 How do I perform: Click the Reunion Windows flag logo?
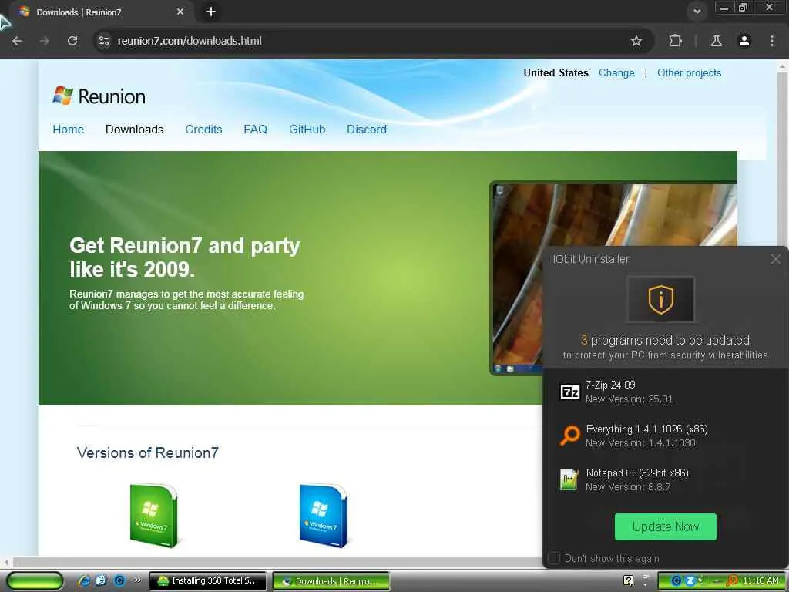point(63,96)
